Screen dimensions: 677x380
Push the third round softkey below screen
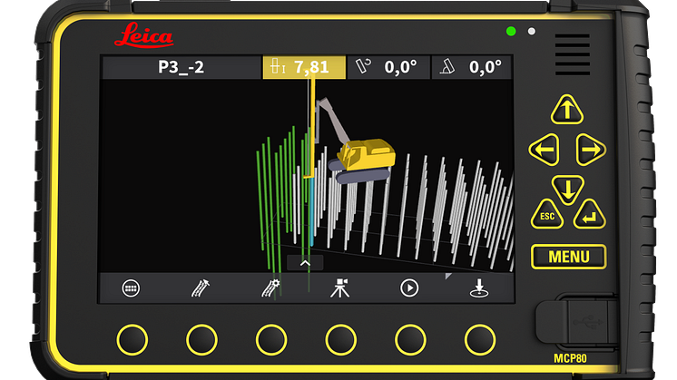(x=271, y=340)
